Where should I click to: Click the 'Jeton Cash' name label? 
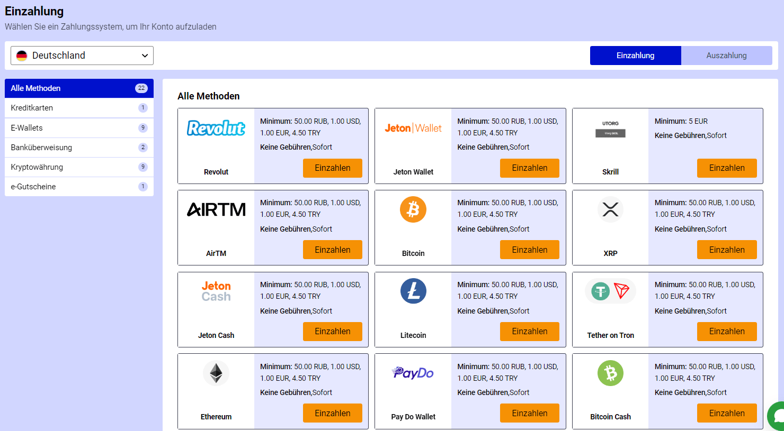(x=216, y=335)
